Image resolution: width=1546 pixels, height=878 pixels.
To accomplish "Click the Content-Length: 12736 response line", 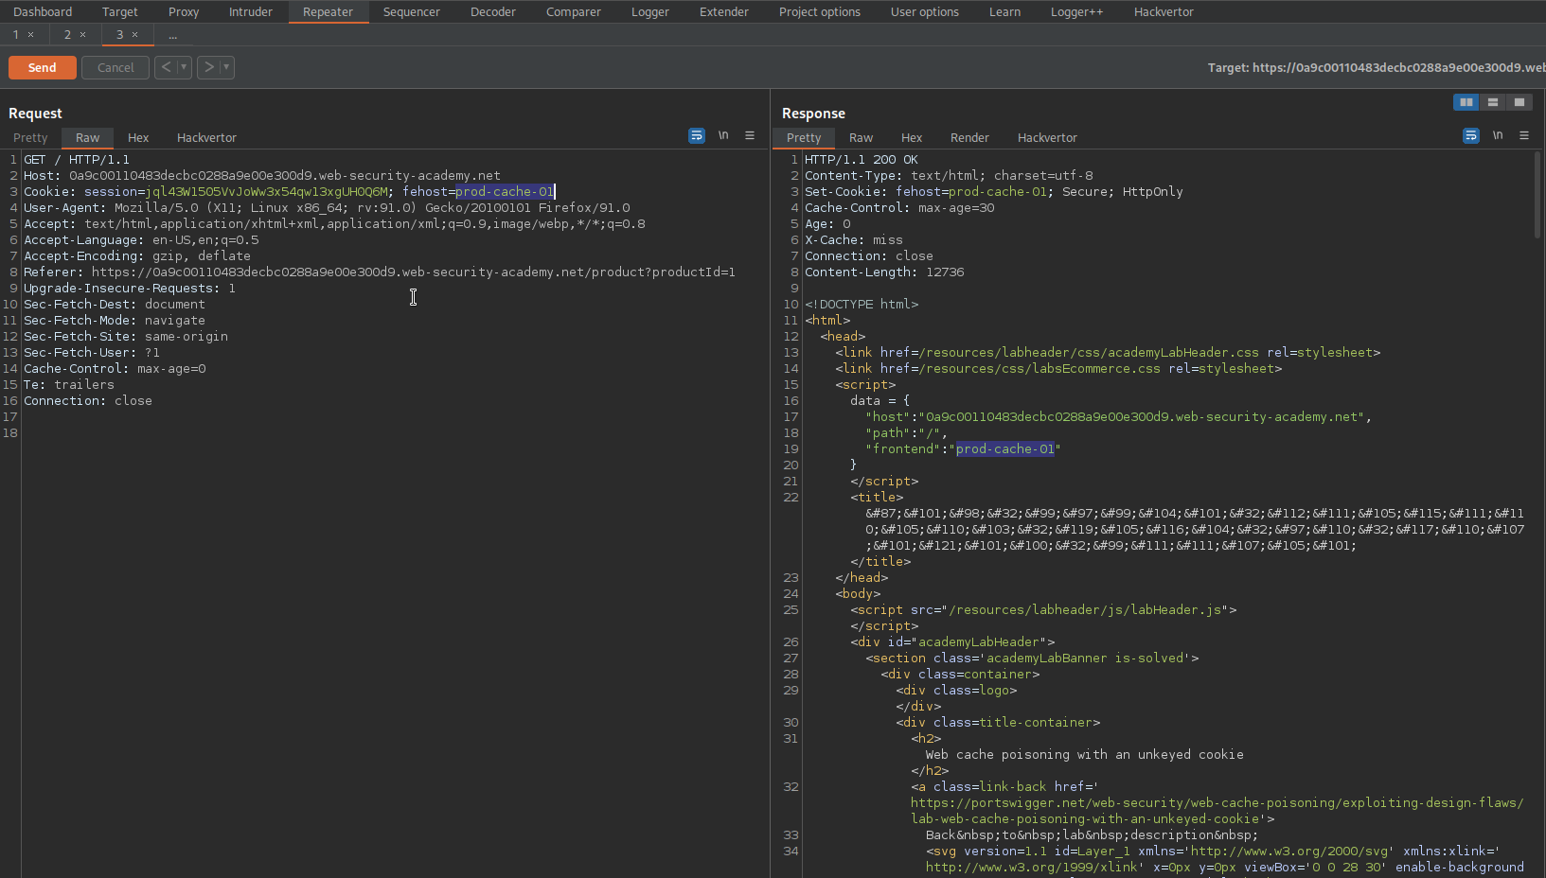I will pos(884,272).
